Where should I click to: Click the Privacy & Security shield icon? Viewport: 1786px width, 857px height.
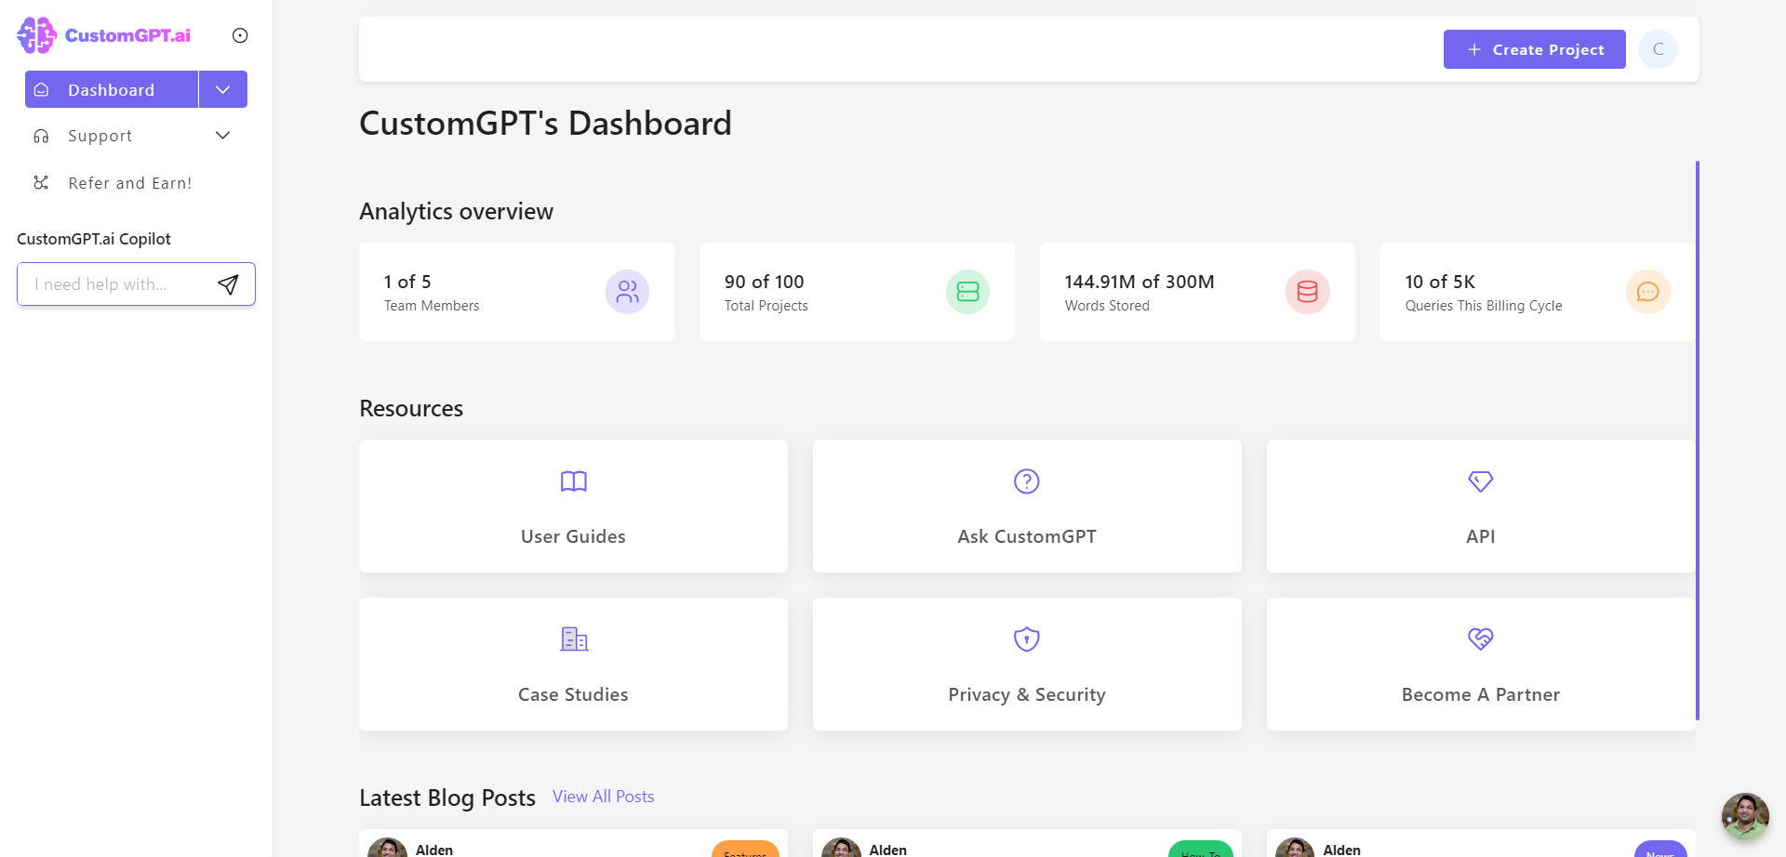1027,639
